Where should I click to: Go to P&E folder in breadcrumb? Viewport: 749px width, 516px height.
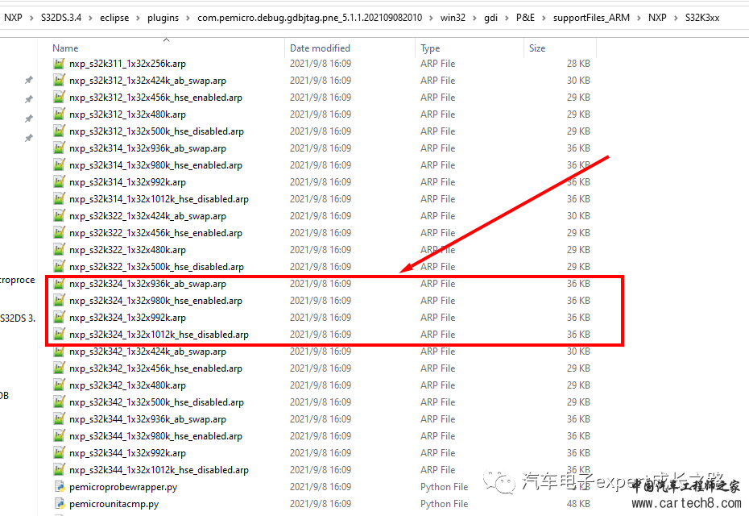click(x=525, y=18)
